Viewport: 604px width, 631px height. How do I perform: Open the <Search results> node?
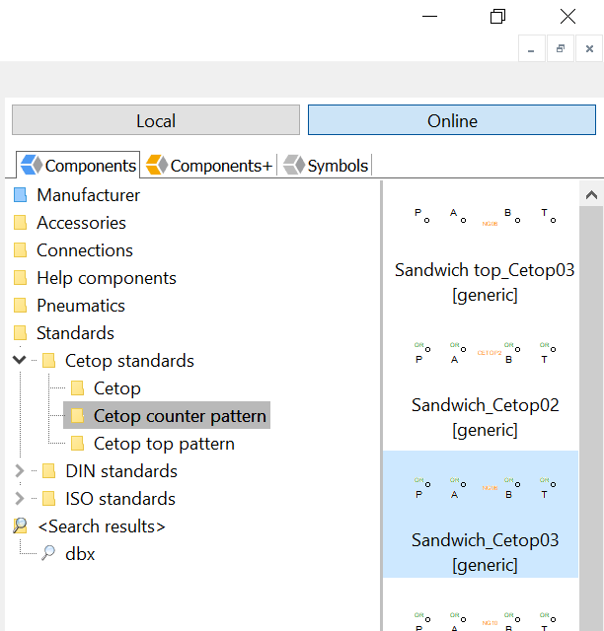click(x=101, y=526)
